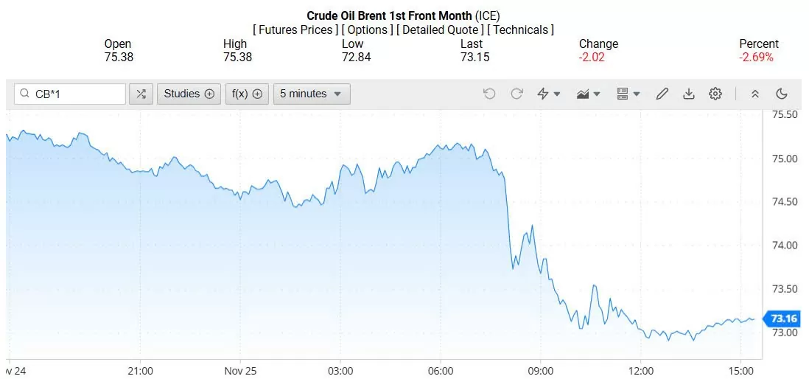Expand the 5 minutes interval dropdown
The width and height of the screenshot is (809, 379).
pyautogui.click(x=312, y=94)
